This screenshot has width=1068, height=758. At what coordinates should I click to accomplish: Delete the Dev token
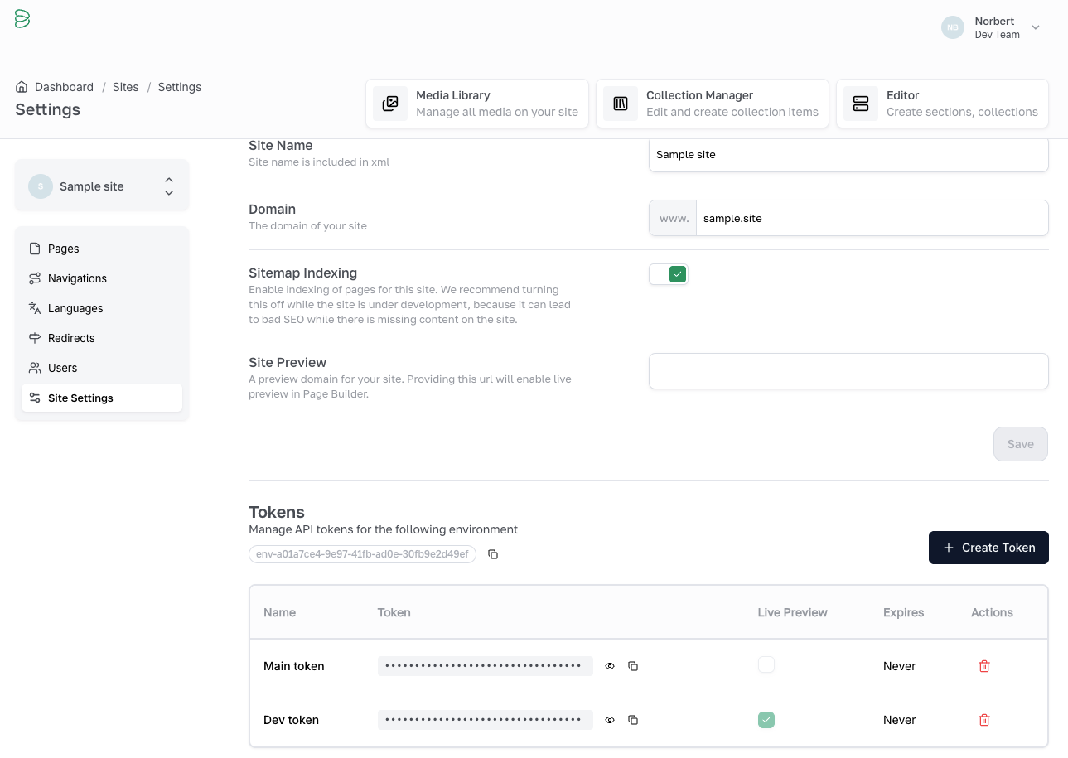pyautogui.click(x=984, y=720)
